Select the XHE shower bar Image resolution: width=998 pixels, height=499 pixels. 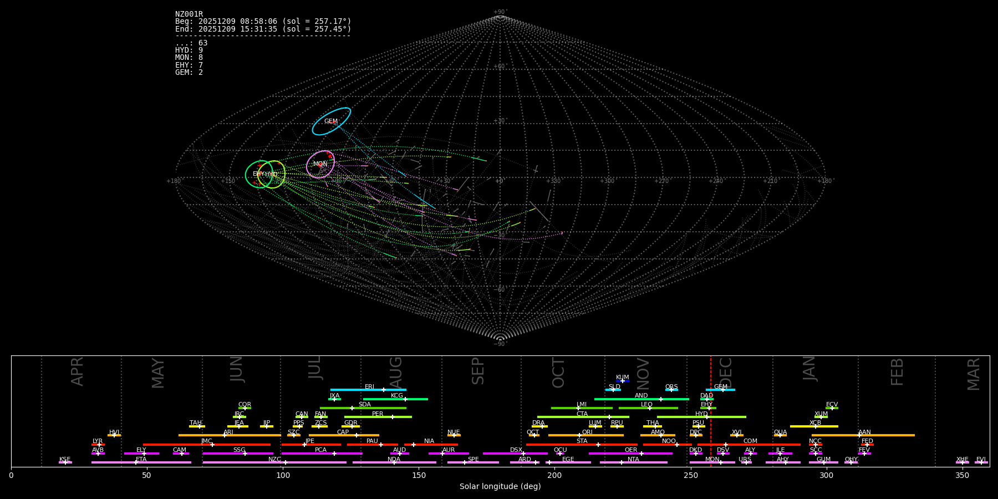pyautogui.click(x=963, y=462)
